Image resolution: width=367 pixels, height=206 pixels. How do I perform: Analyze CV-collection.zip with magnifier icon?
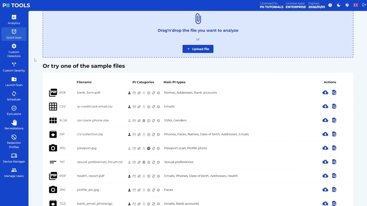click(334, 134)
